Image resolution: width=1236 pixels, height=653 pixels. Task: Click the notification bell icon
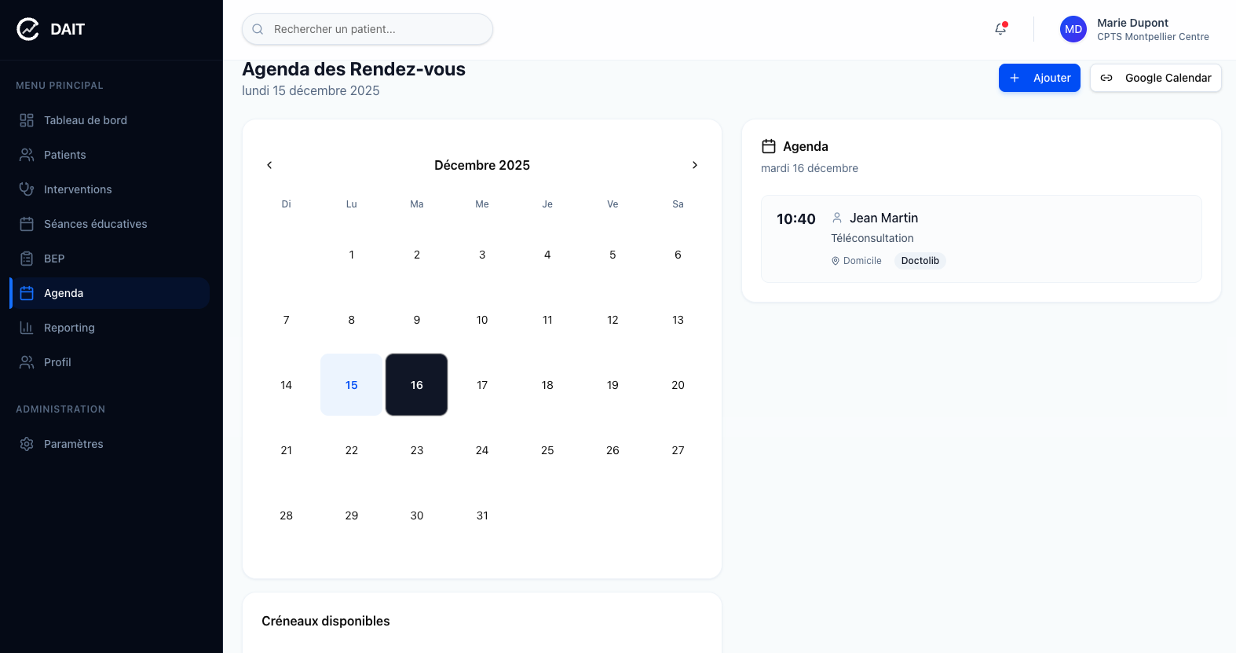(1000, 29)
